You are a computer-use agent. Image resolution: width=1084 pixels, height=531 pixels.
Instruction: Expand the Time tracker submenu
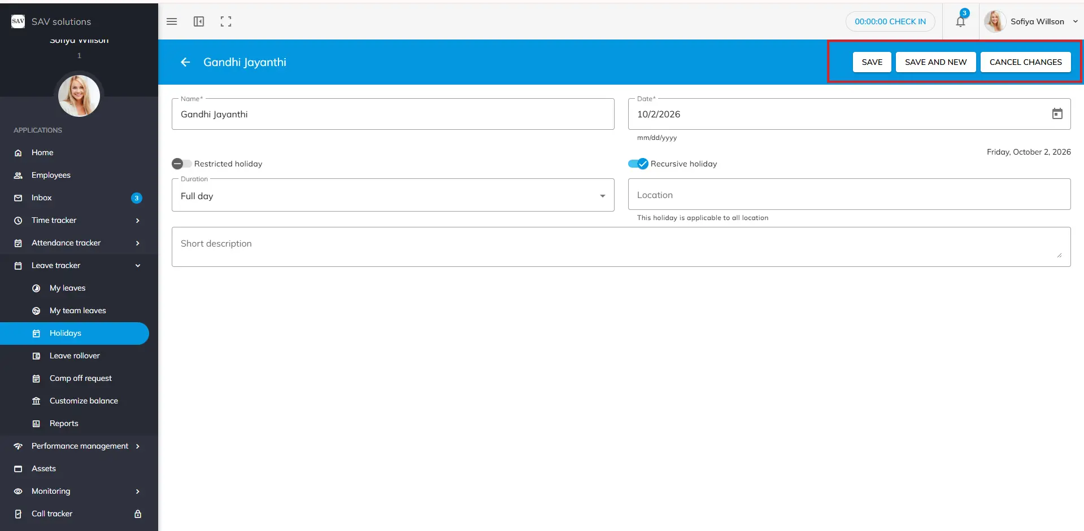(x=137, y=220)
